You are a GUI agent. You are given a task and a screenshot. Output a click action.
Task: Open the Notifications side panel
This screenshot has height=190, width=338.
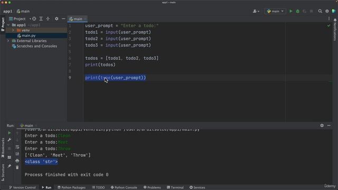(335, 30)
